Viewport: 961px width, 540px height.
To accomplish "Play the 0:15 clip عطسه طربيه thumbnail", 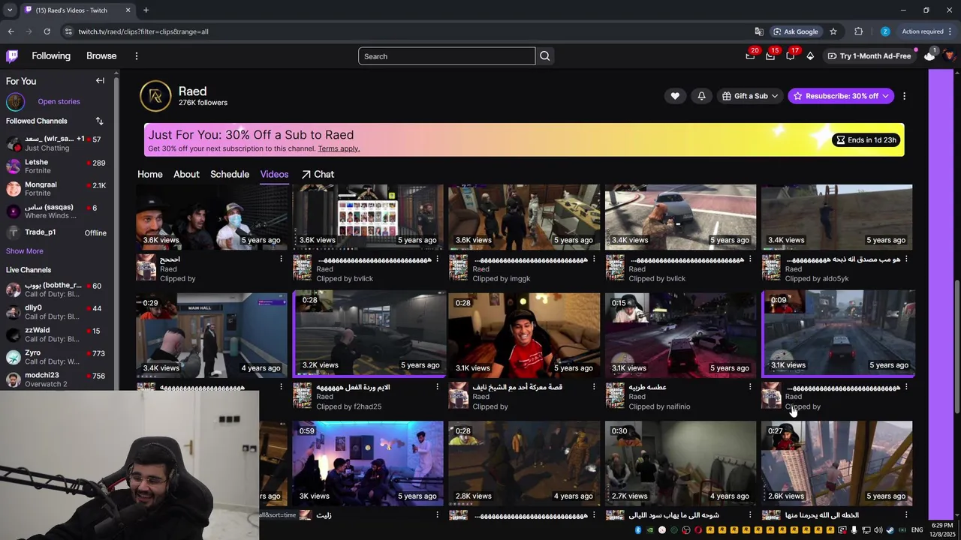I will point(680,334).
